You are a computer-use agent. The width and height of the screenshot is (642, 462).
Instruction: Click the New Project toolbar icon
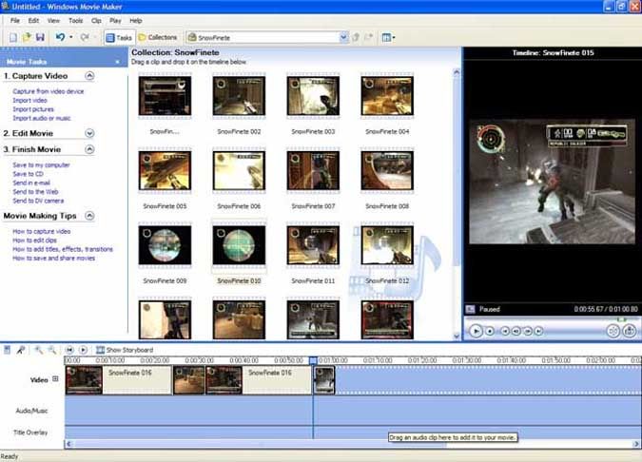point(11,37)
